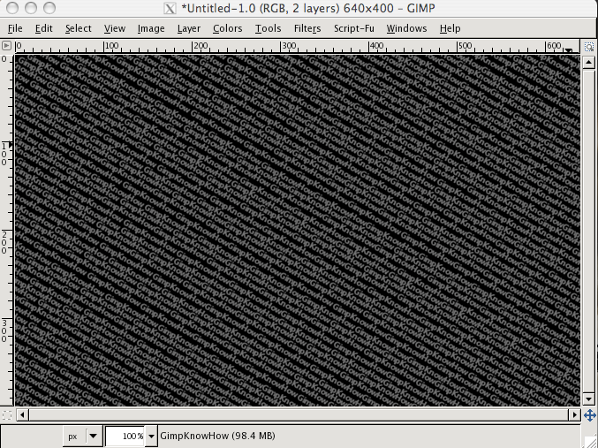
Task: Open the Help menu
Action: 450,28
